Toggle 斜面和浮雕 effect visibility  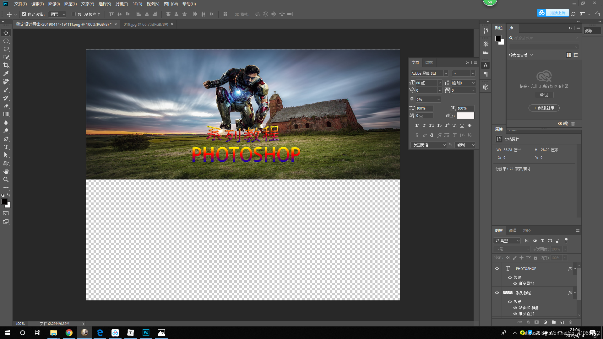[x=515, y=308]
